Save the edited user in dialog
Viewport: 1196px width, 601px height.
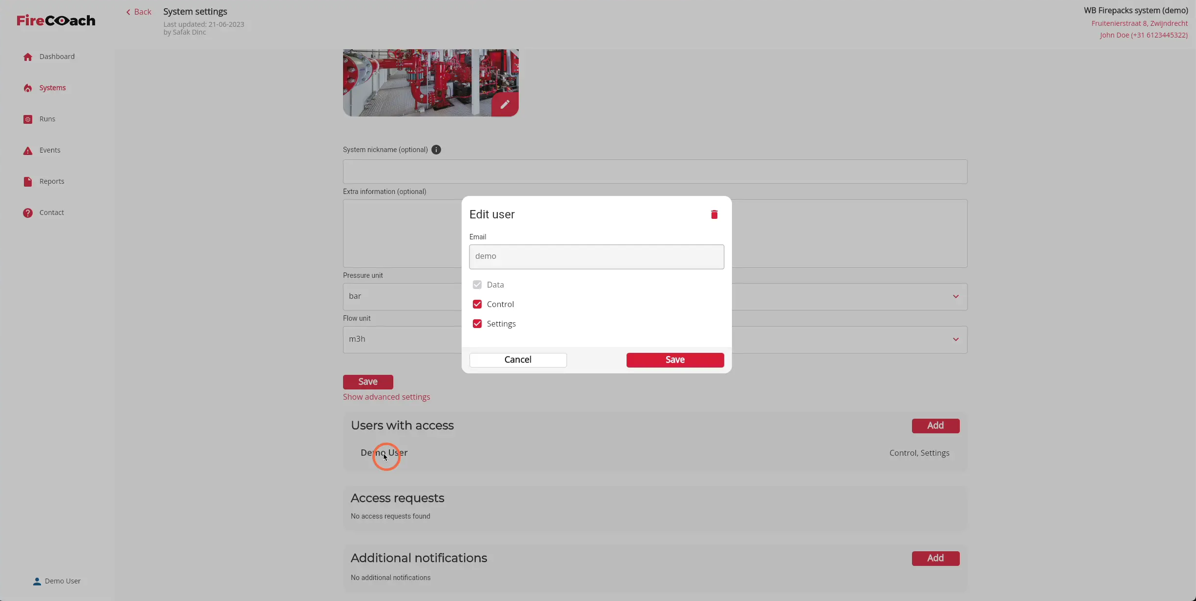click(675, 360)
